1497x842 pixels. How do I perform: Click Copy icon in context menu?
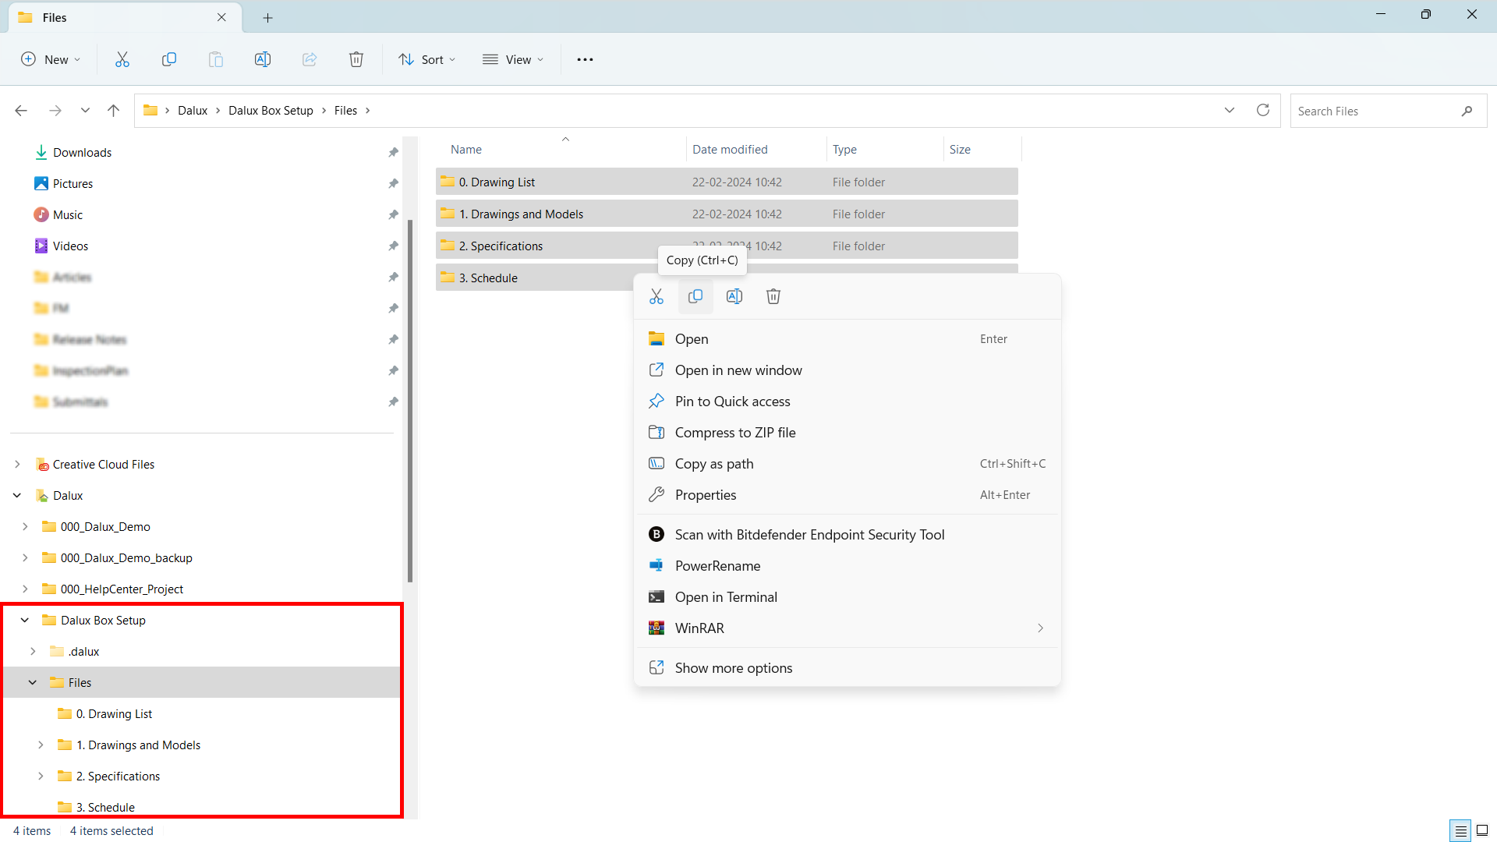695,296
